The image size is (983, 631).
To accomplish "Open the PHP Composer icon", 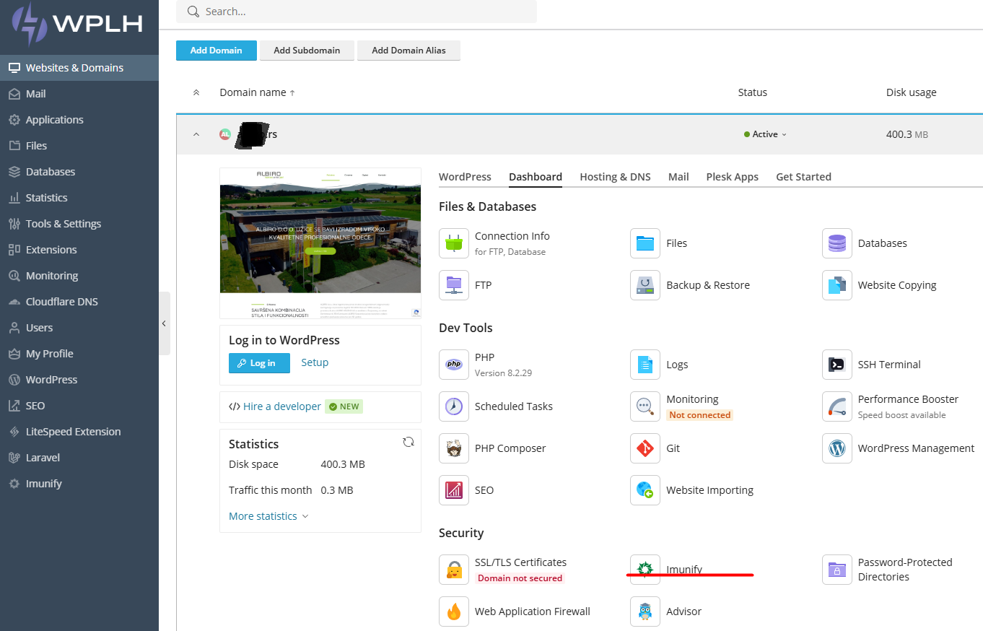I will point(454,448).
